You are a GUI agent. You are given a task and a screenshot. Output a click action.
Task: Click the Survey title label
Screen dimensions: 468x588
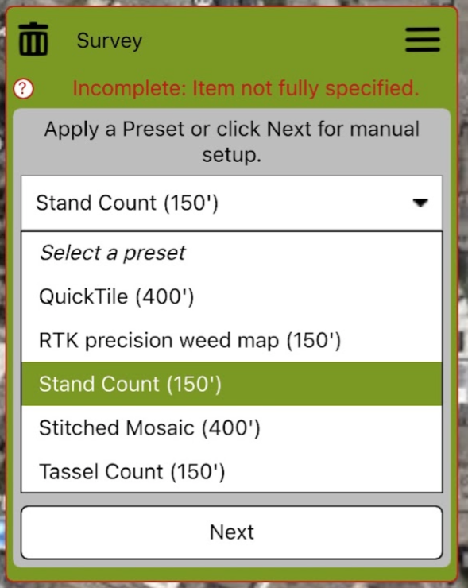(x=110, y=41)
